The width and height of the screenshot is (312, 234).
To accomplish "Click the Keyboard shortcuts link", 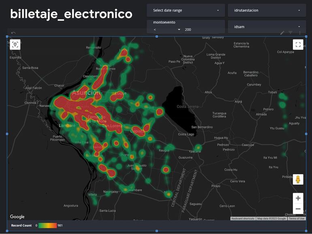I will tap(243, 219).
